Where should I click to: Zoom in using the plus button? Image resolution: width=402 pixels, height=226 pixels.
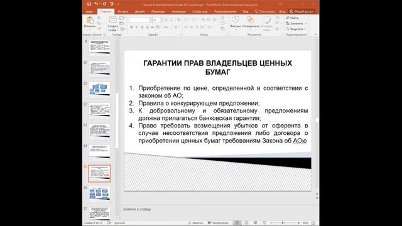pos(299,223)
